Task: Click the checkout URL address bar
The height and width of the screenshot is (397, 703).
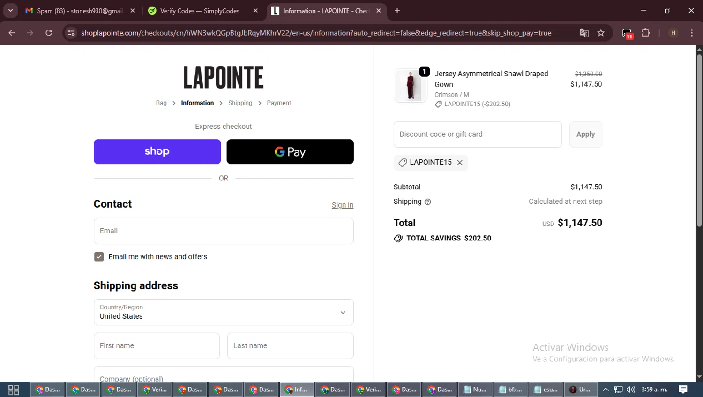Action: click(x=316, y=33)
